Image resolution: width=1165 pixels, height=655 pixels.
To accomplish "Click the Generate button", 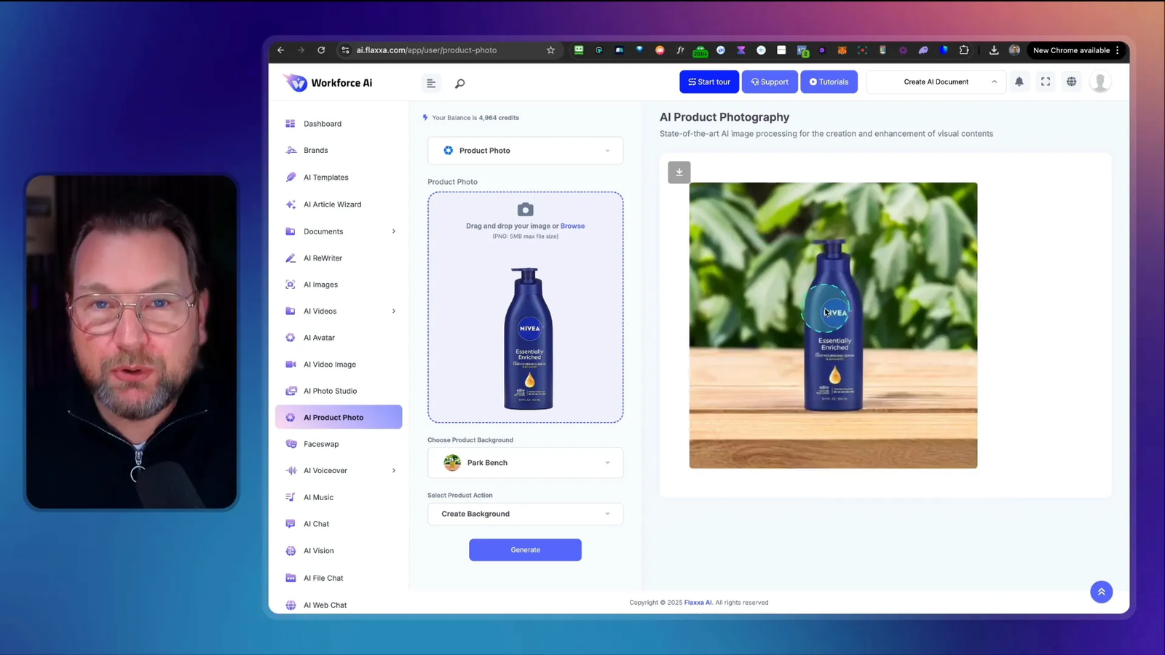I will pos(525,550).
